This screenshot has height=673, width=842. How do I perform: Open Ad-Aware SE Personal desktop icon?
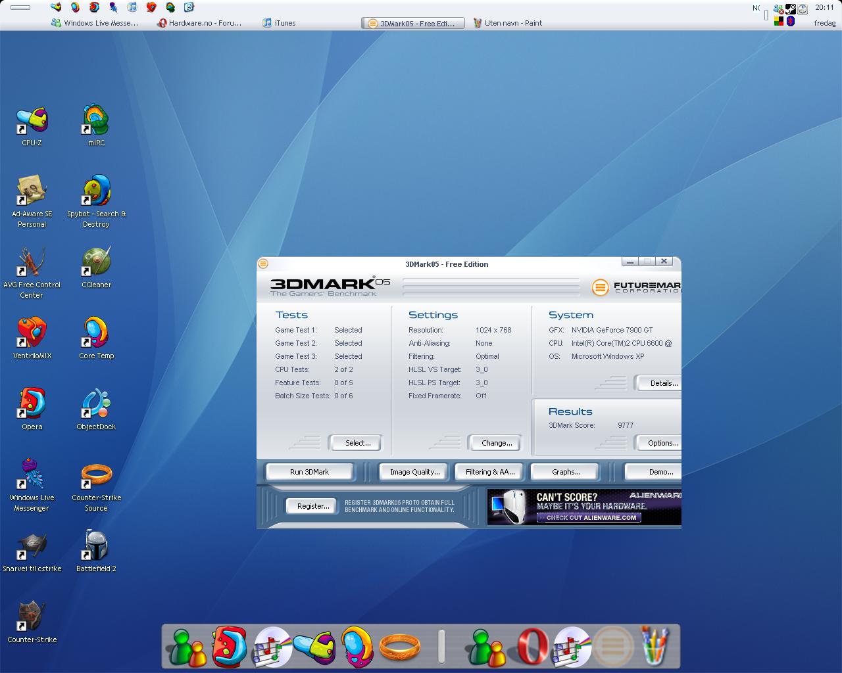tap(32, 202)
